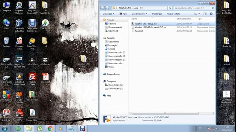This screenshot has width=236, height=132.
Task: Launch VideoPad Video Editor shortcut
Action: (19, 79)
